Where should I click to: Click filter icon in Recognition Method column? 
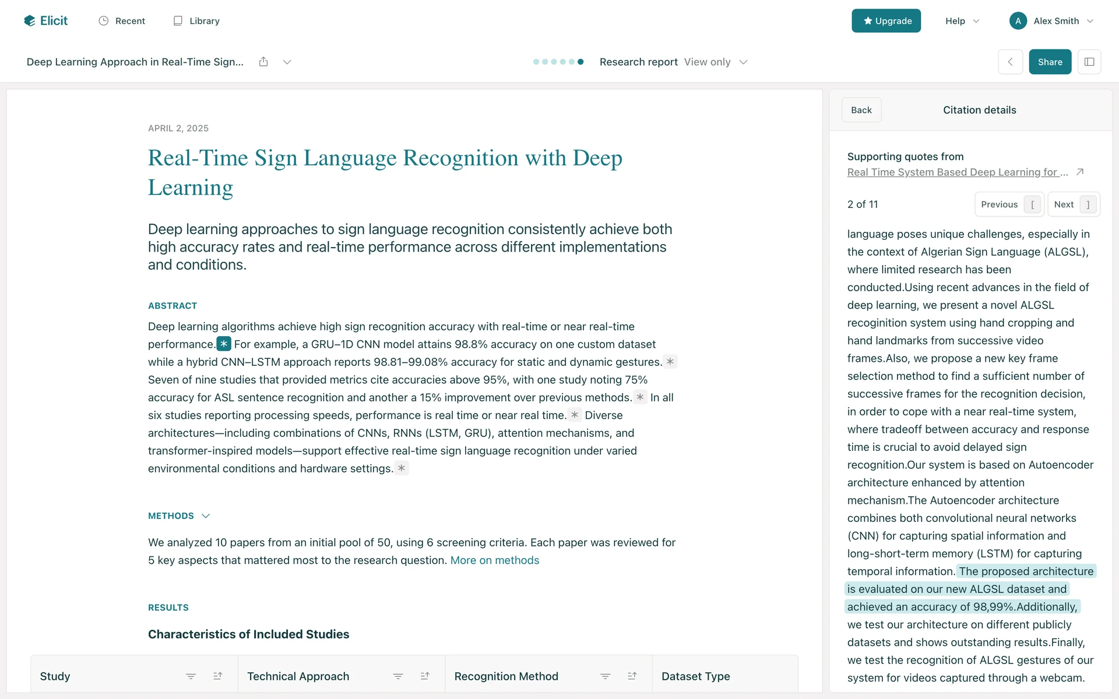click(605, 676)
